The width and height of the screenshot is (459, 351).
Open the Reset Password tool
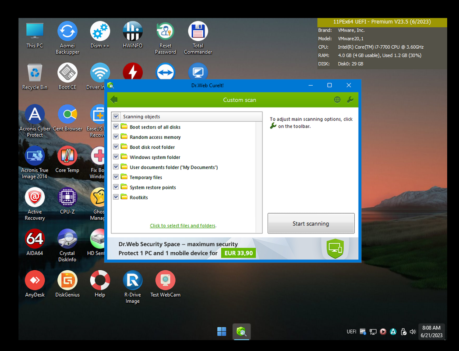coord(166,38)
